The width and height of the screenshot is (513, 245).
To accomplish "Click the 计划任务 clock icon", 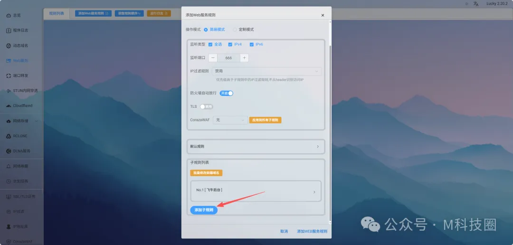I will 9,181.
